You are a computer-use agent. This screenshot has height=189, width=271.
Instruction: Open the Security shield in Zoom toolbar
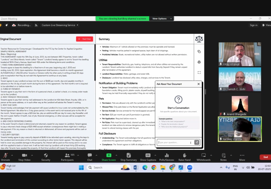click(x=46, y=156)
